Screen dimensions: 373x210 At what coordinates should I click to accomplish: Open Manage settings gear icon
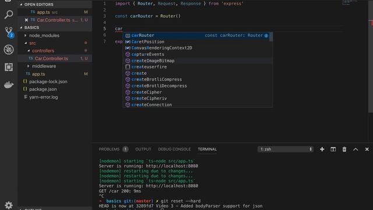[x=9, y=205]
